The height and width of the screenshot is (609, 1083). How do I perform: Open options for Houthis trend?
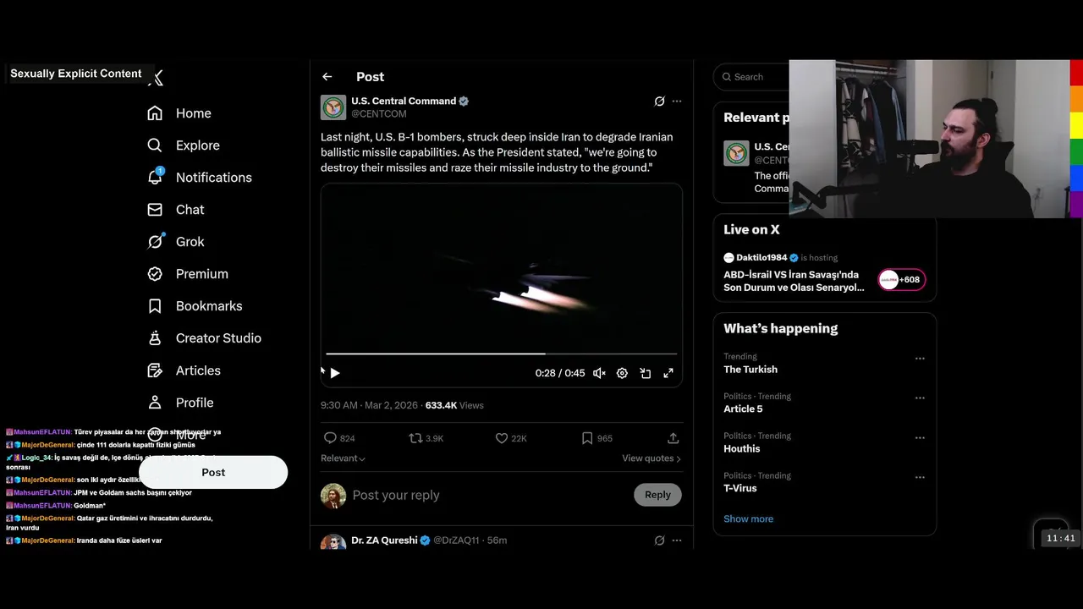tap(920, 438)
